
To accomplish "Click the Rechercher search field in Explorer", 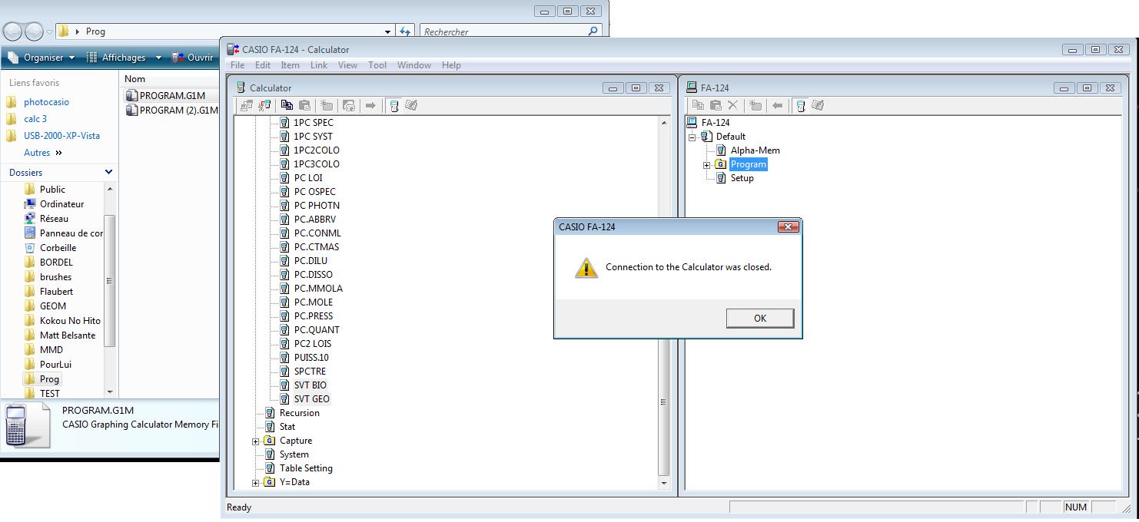I will [x=505, y=31].
